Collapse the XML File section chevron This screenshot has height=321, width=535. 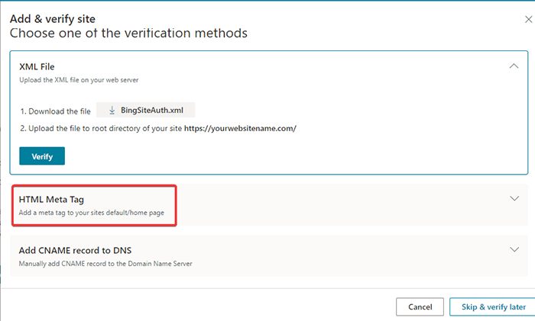[x=514, y=66]
